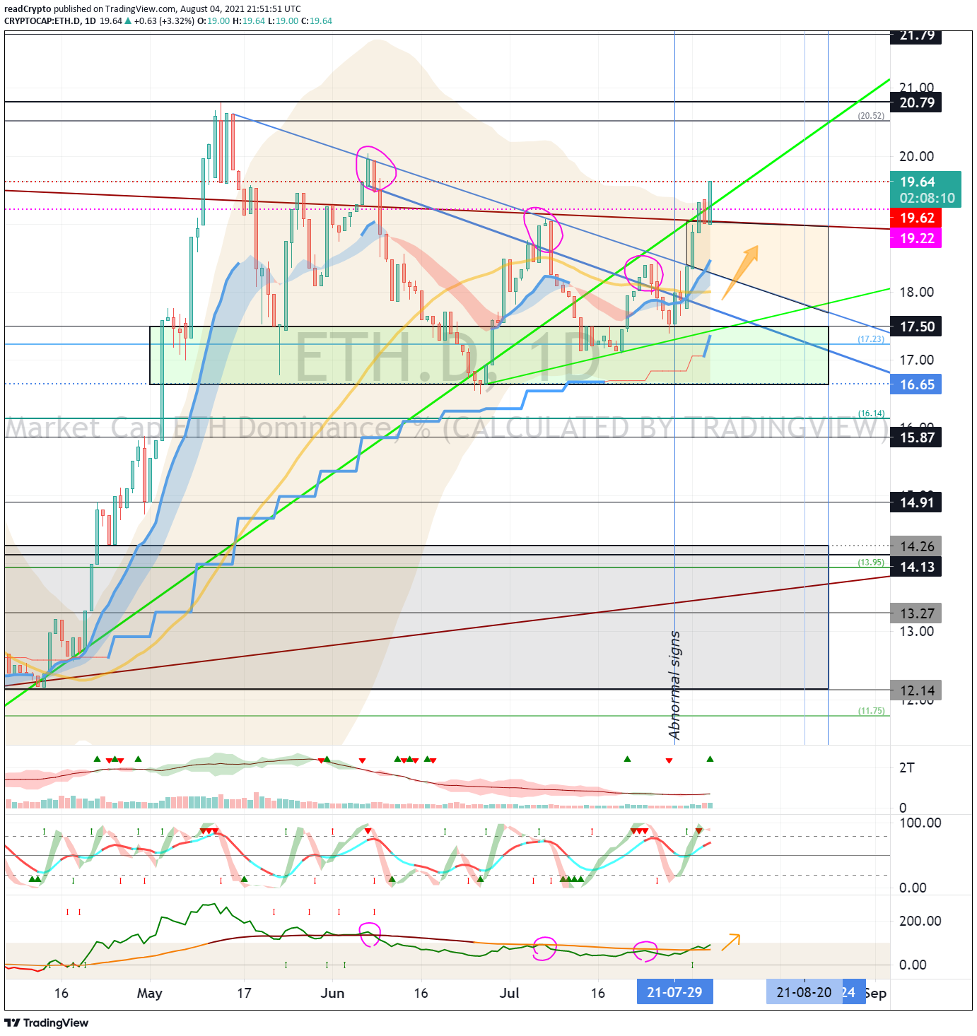Screen dimensions: 977x1036
Task: Click the TradingView logo at the bottom
Action: [47, 1023]
